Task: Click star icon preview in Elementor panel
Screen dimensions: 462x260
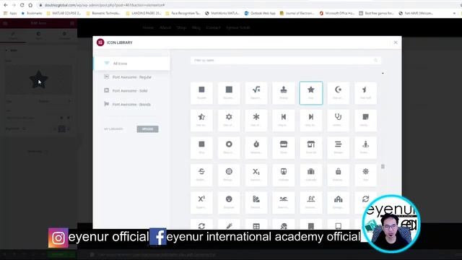Action: click(x=38, y=79)
